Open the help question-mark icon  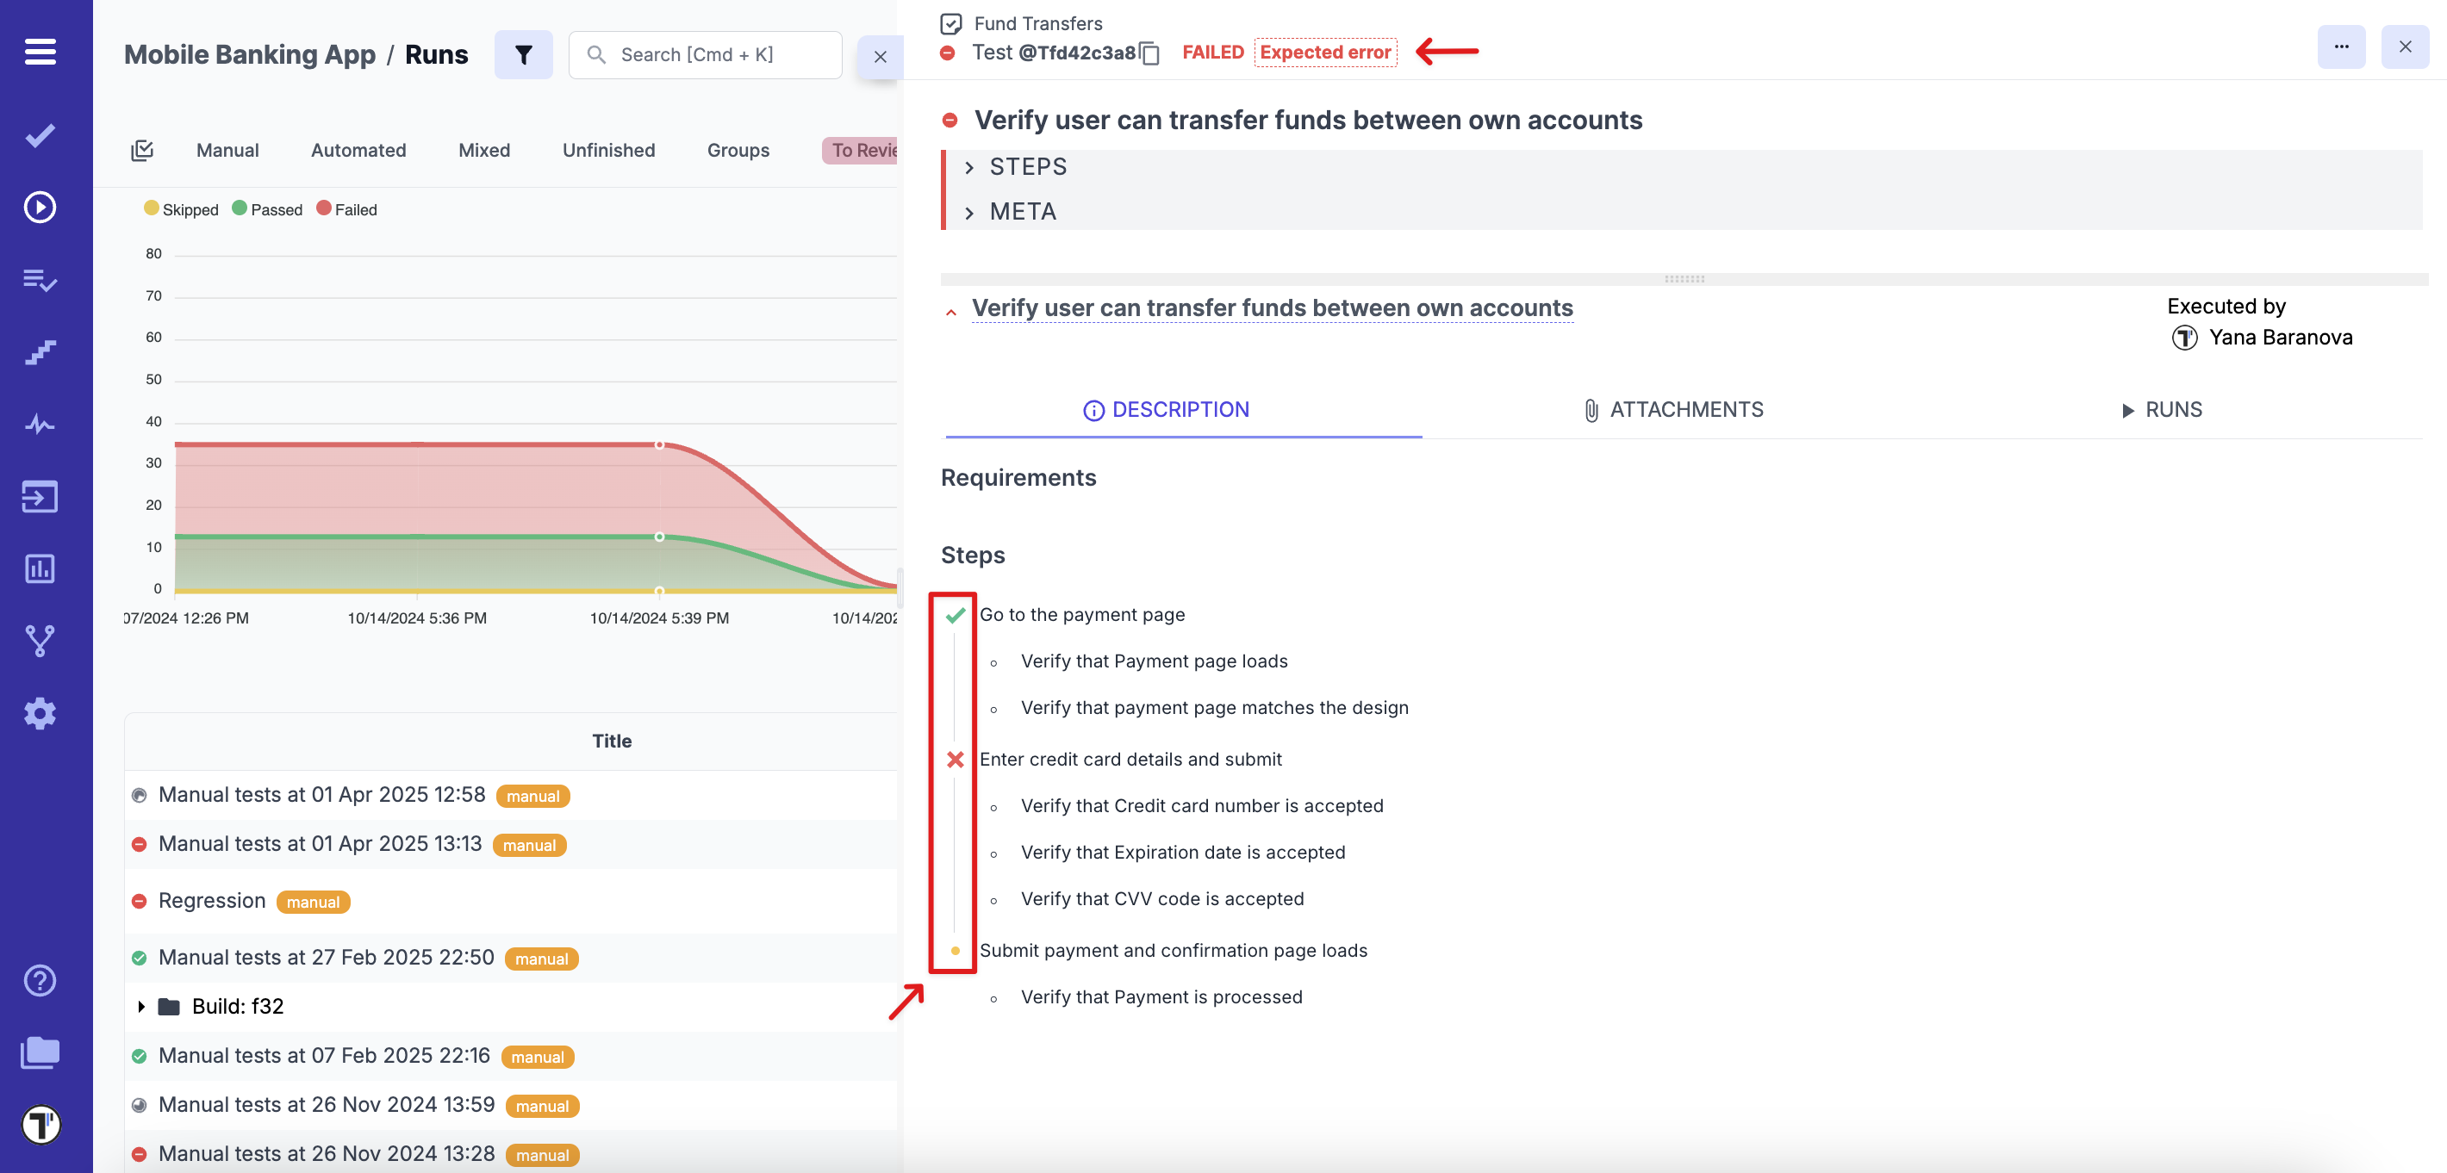coord(40,980)
